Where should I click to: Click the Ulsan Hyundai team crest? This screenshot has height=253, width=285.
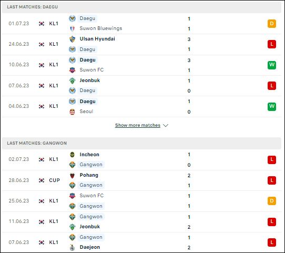72,39
